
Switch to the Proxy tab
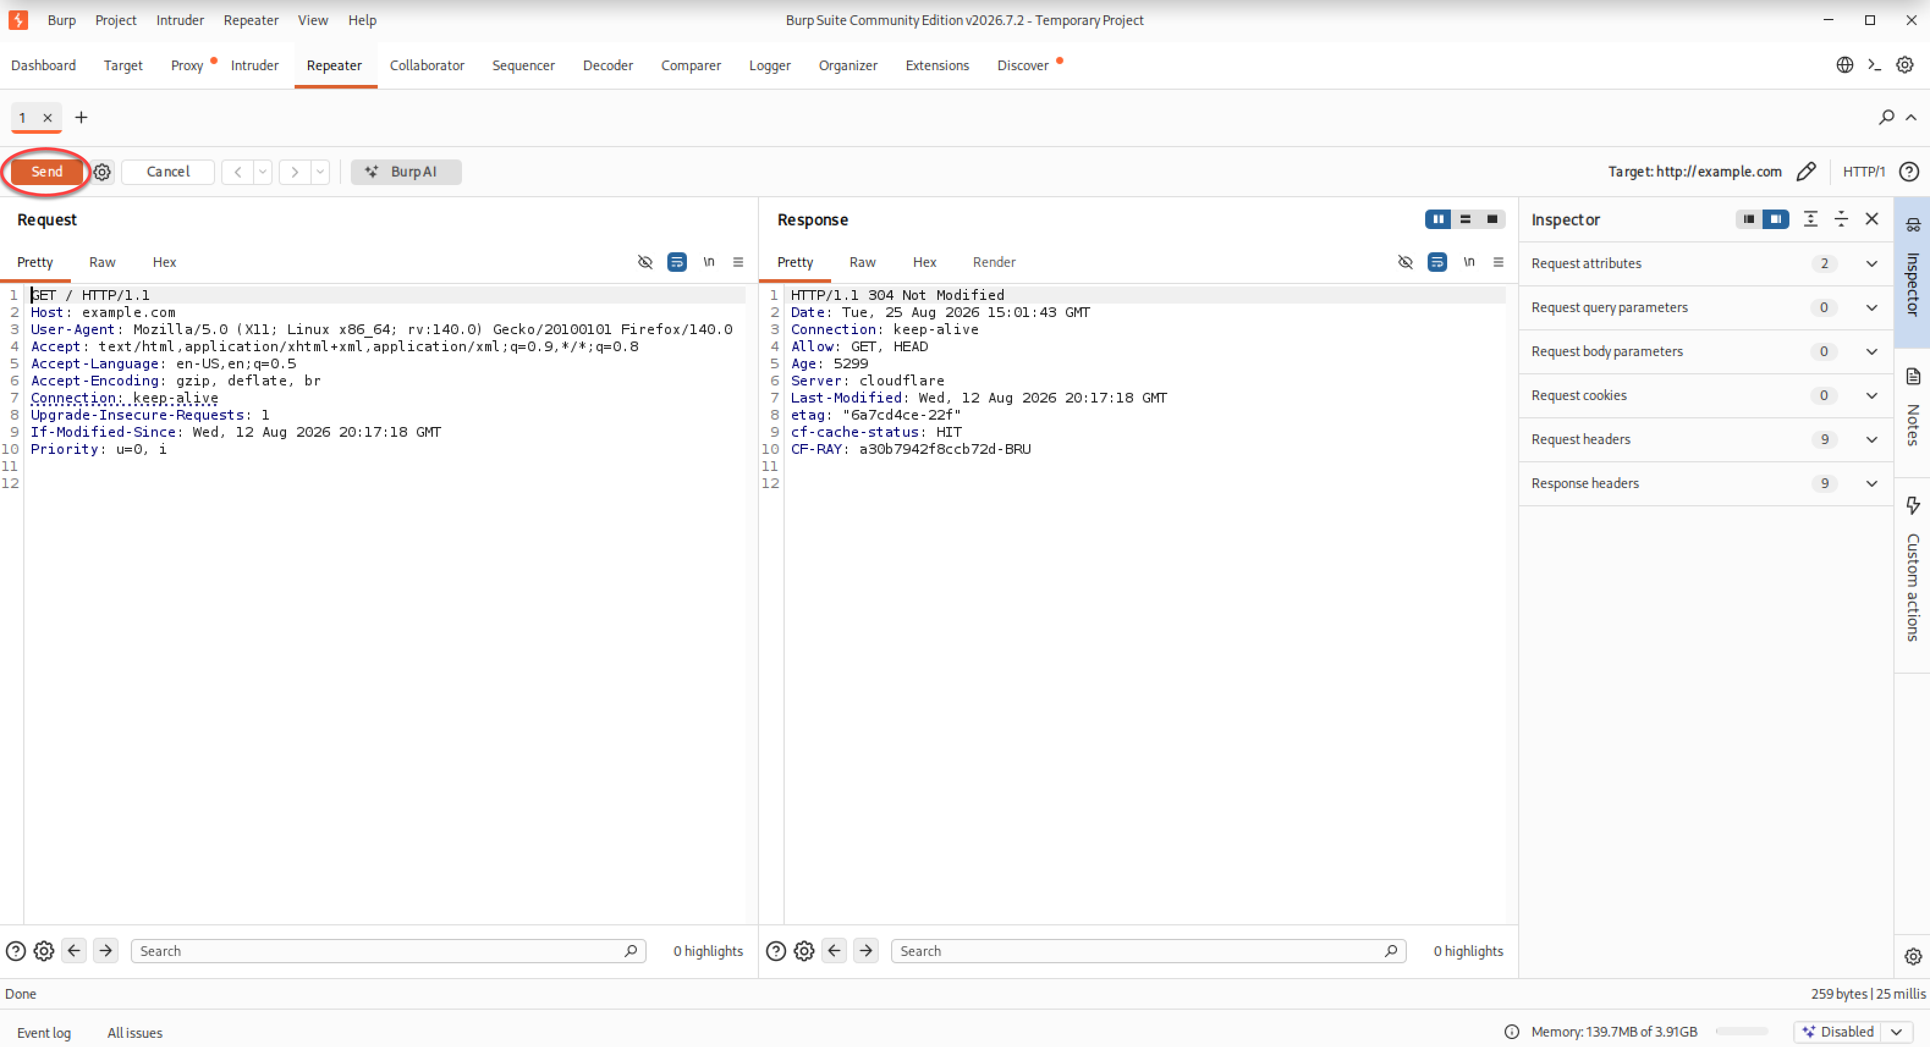point(186,66)
